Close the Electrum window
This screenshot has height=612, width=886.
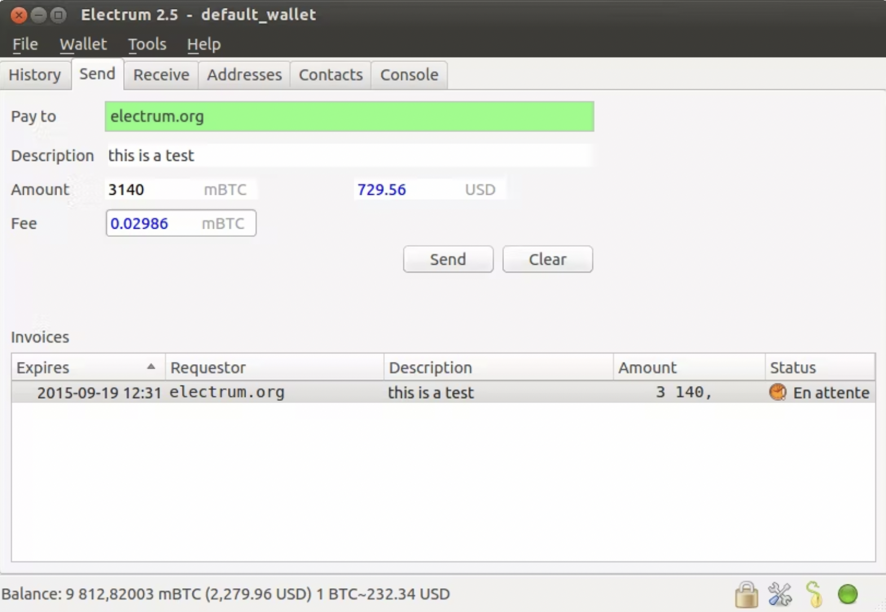click(x=19, y=15)
